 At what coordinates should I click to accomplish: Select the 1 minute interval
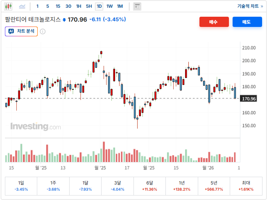click(37, 6)
